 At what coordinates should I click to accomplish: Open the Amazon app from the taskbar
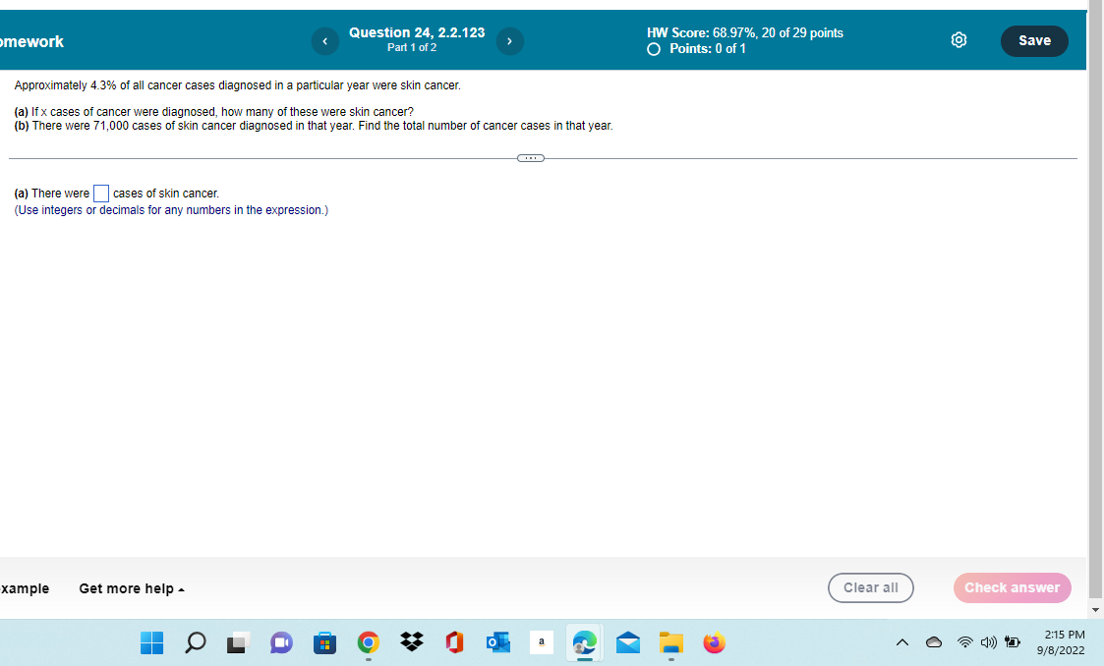541,642
